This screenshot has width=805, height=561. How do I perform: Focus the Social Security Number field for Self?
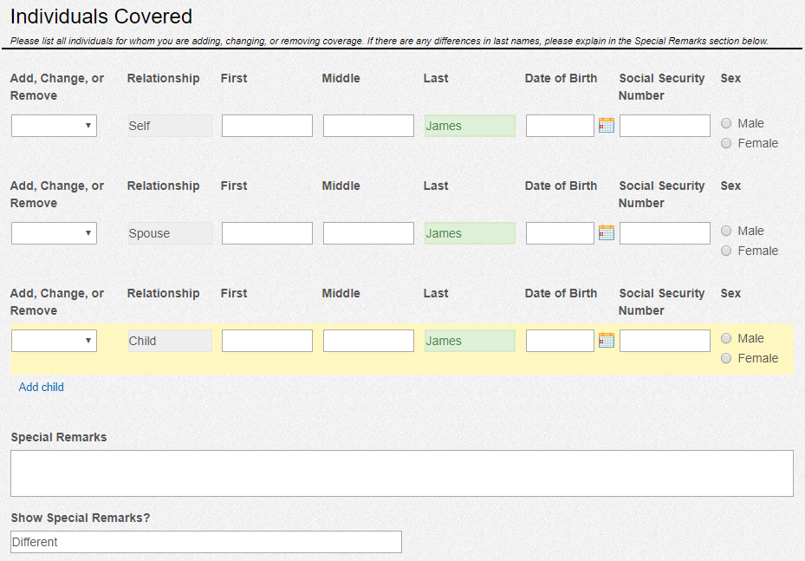pyautogui.click(x=665, y=126)
